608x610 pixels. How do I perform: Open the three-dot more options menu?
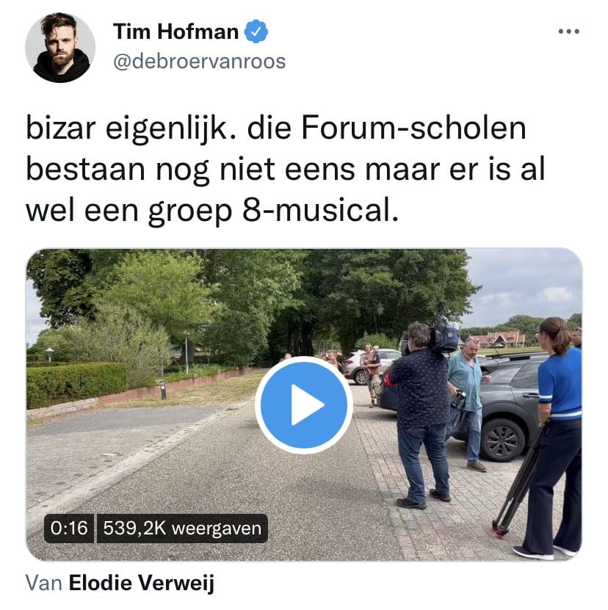coord(568,32)
